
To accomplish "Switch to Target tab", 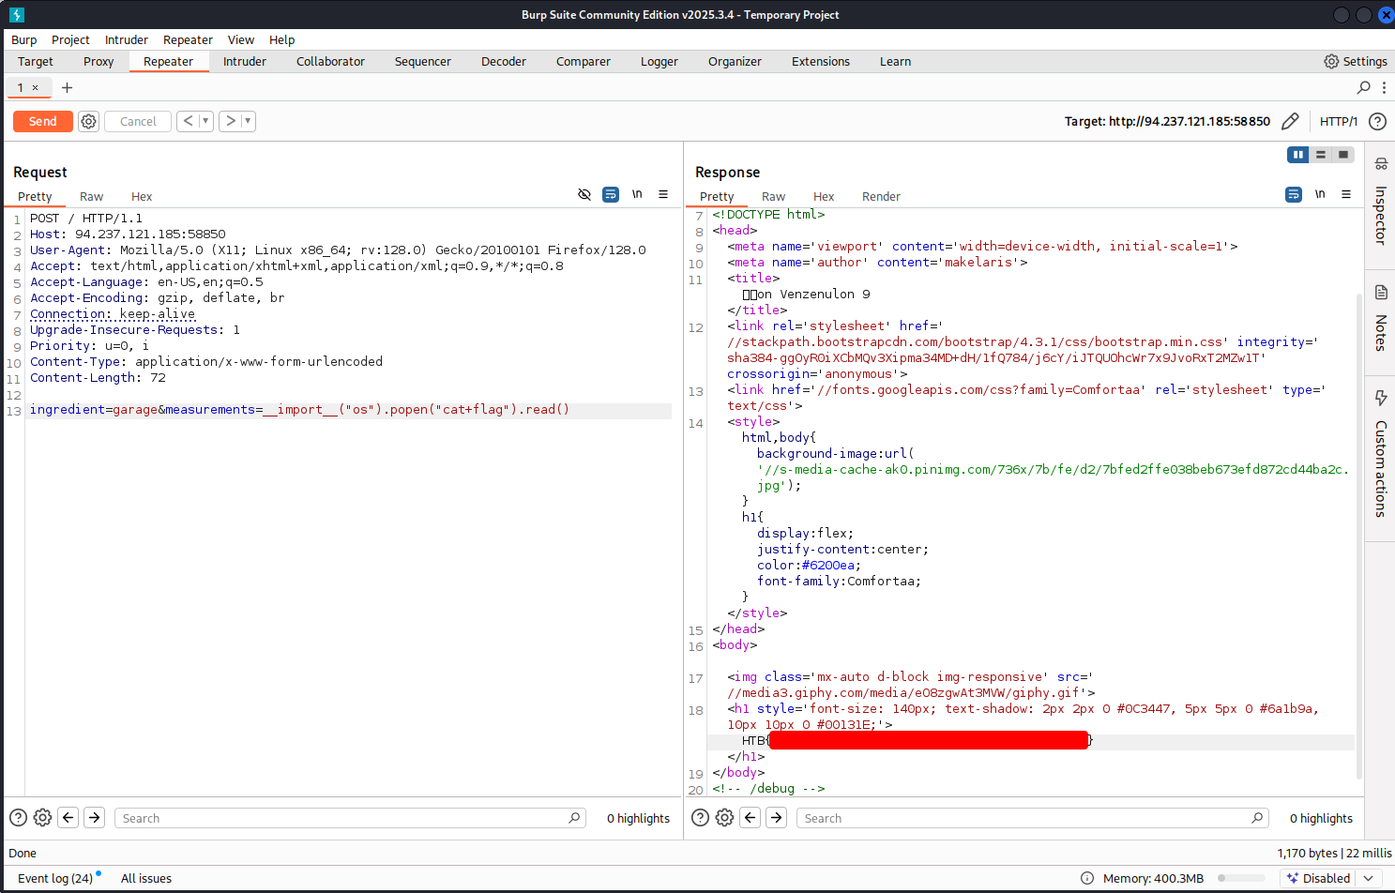I will [x=36, y=61].
